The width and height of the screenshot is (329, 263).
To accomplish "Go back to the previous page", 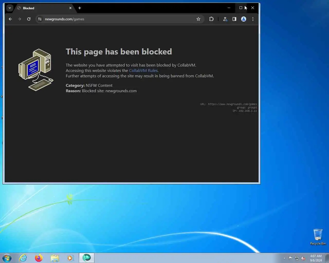I will click(10, 19).
